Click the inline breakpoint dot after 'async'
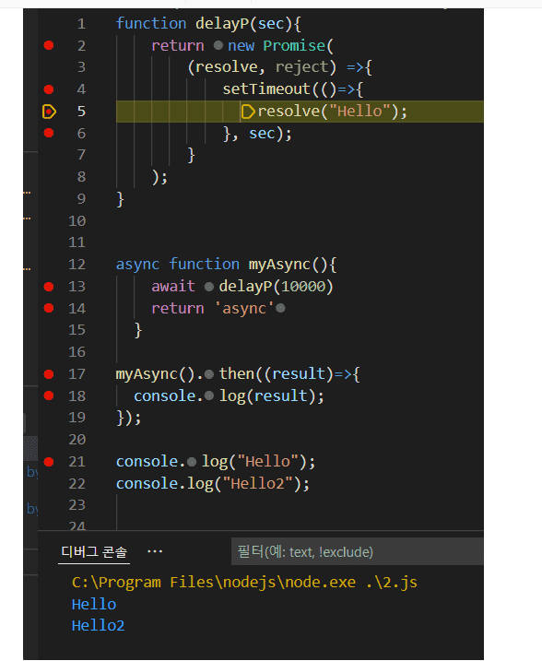 281,309
